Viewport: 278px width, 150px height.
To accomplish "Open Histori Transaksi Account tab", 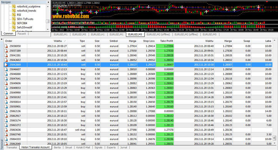I will click(x=35, y=147).
